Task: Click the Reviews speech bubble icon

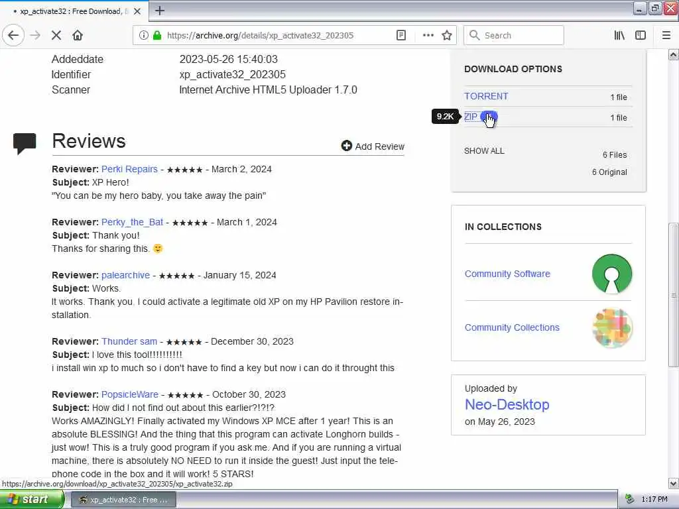Action: tap(25, 143)
